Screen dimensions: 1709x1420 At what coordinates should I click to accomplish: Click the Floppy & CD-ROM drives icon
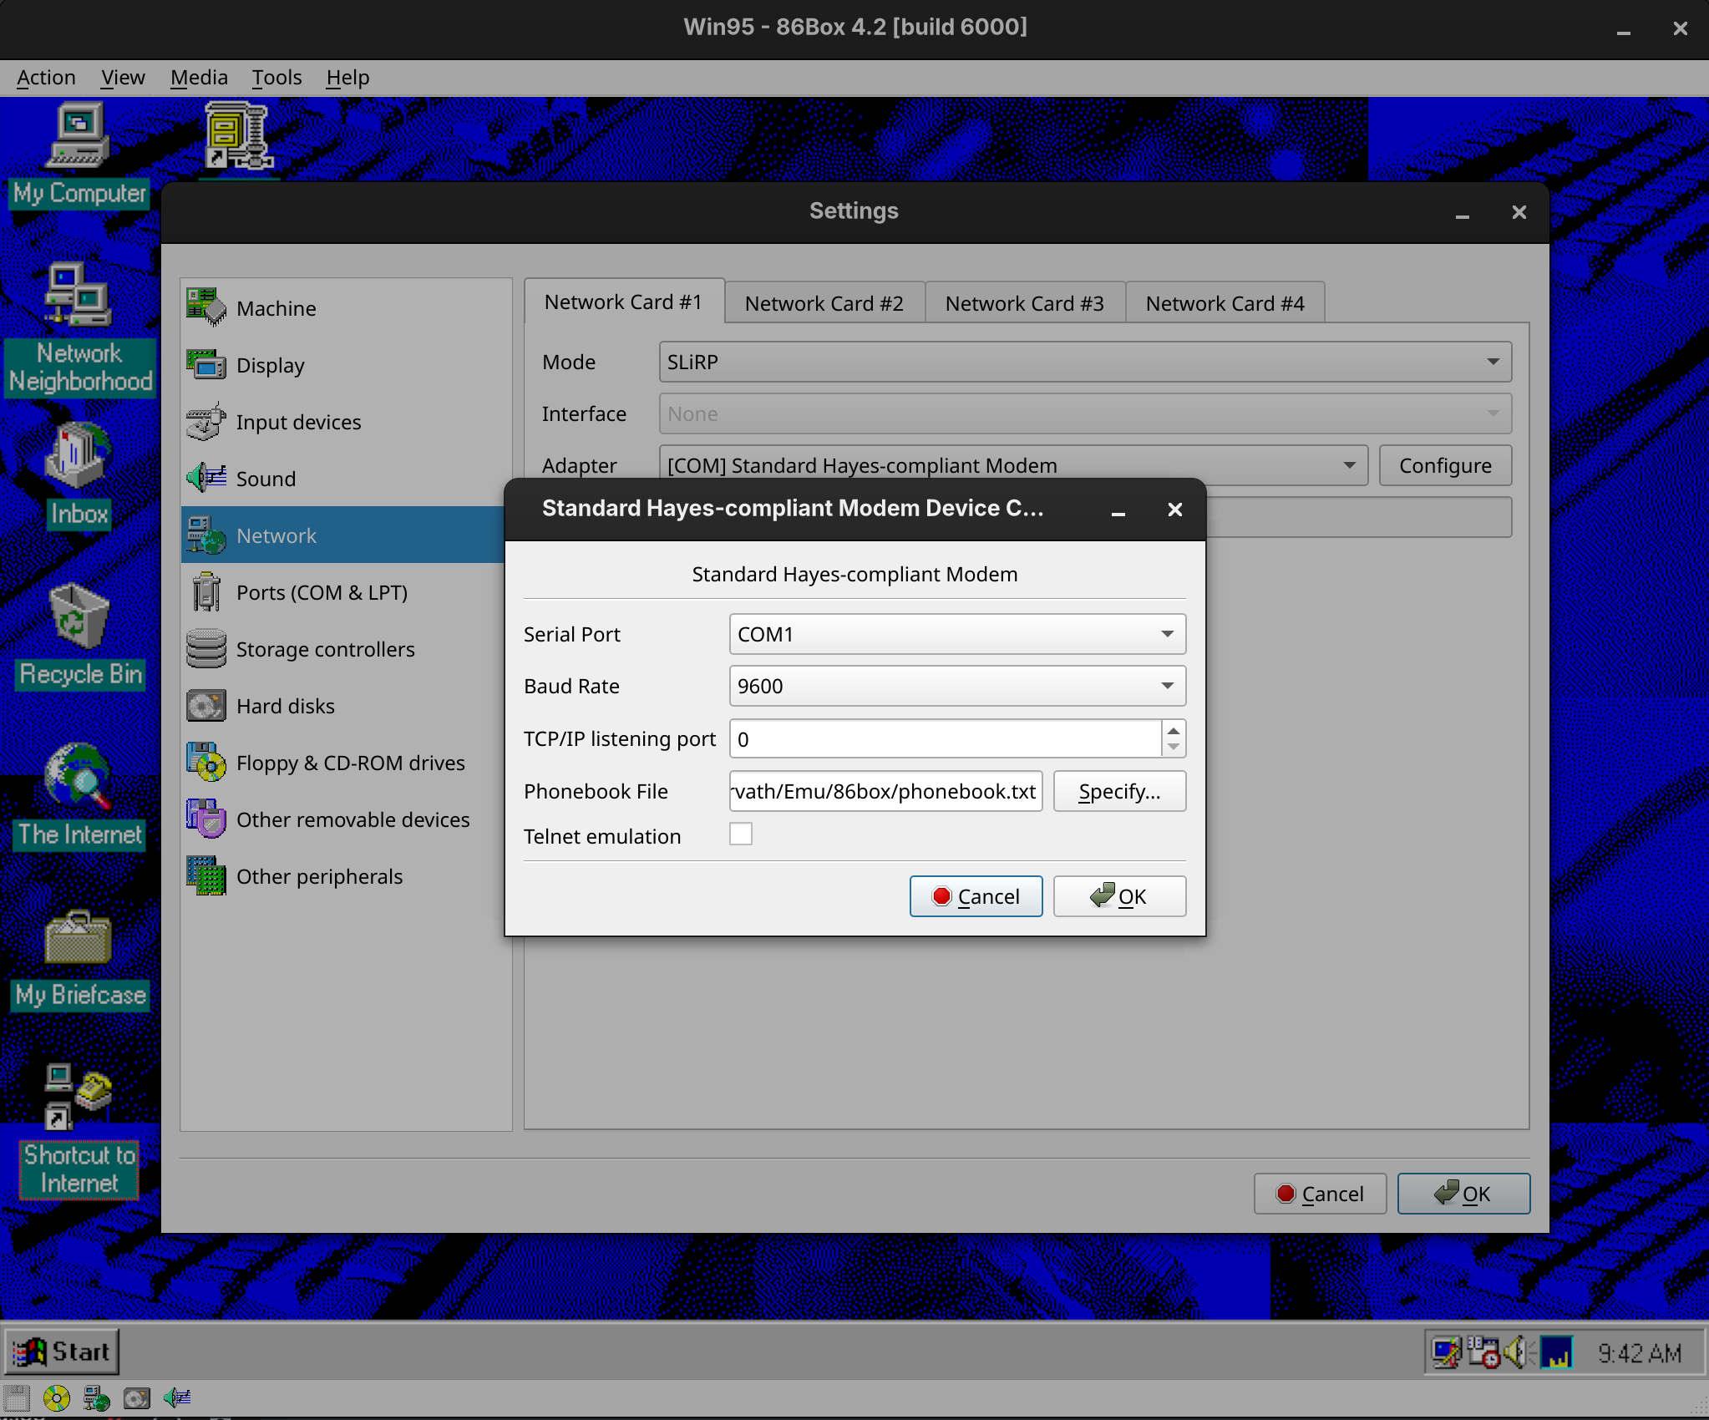tap(207, 761)
